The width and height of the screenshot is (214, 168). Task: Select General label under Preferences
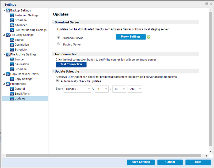(20, 89)
